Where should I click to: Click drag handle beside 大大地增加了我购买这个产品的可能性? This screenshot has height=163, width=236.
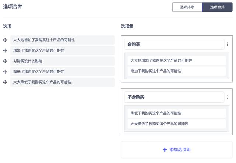pos(5,40)
